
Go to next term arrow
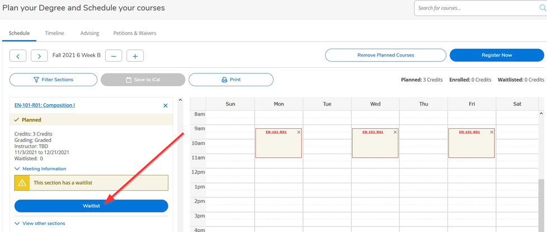pos(39,55)
